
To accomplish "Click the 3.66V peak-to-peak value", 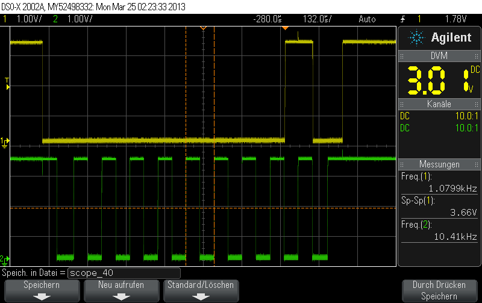I will [463, 213].
